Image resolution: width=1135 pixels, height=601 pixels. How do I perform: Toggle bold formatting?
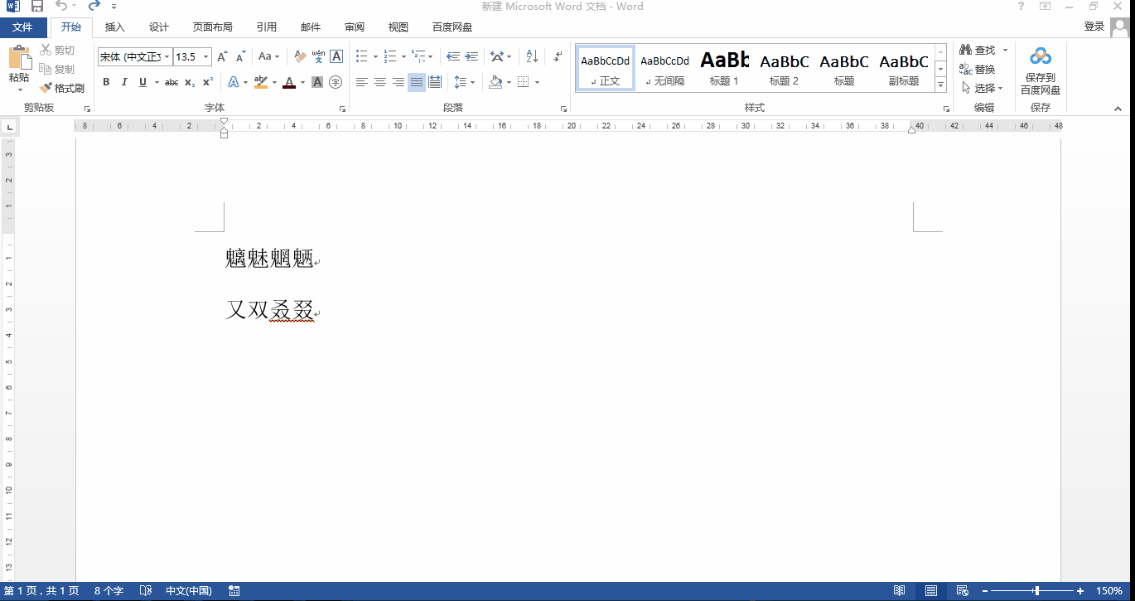tap(106, 82)
